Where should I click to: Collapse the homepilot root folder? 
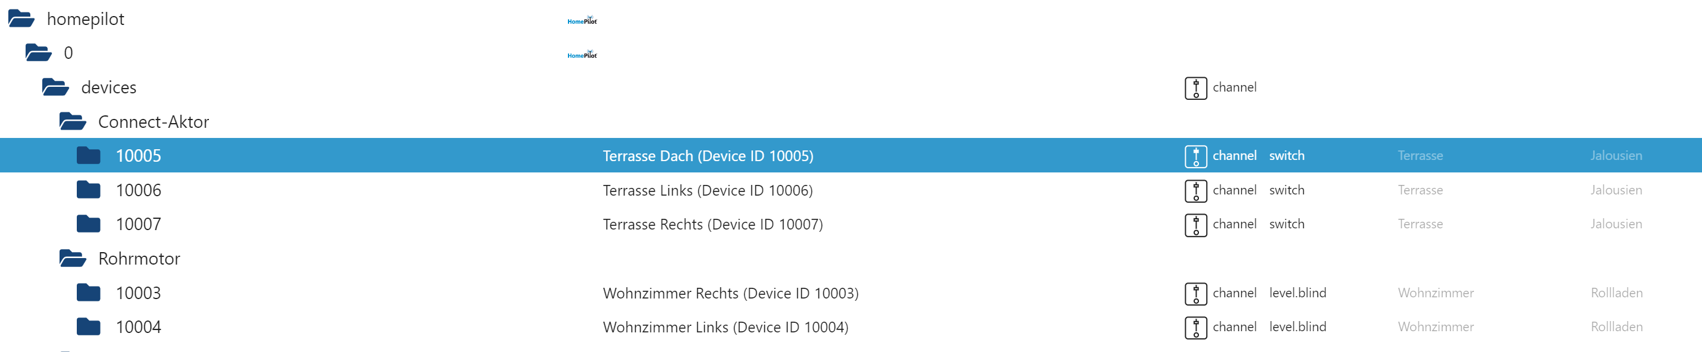[21, 19]
